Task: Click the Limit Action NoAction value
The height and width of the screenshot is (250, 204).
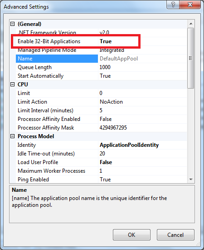Action: (x=111, y=102)
